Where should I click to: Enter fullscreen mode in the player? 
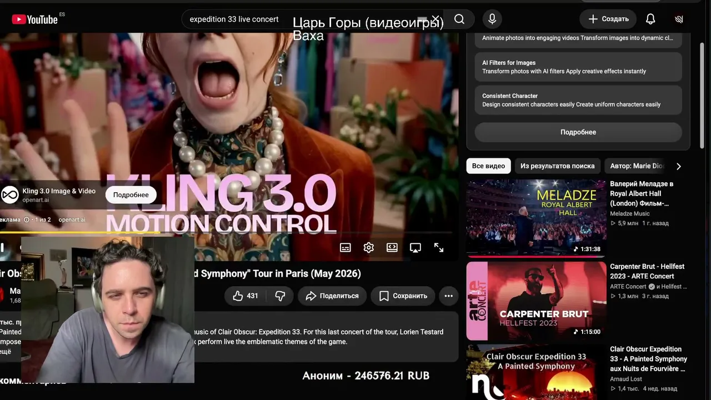(439, 248)
